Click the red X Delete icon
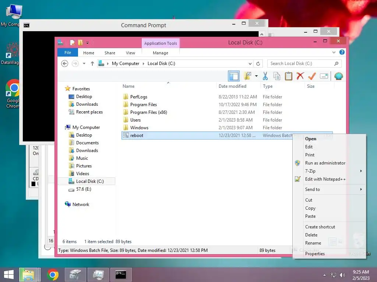Image resolution: width=377 pixels, height=282 pixels. point(300,76)
